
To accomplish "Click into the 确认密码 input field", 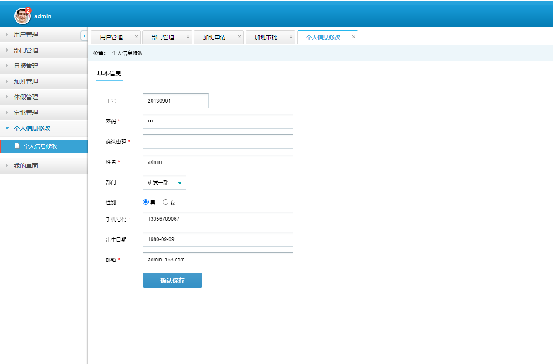I will (x=218, y=142).
